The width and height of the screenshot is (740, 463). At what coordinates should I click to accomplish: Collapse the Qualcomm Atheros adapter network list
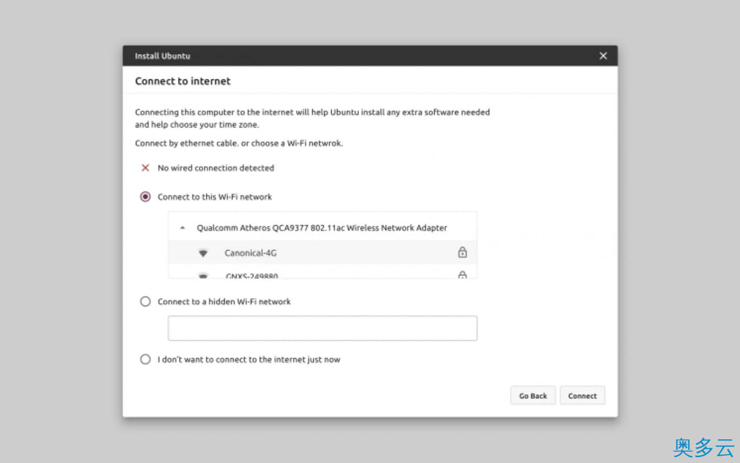(x=183, y=228)
